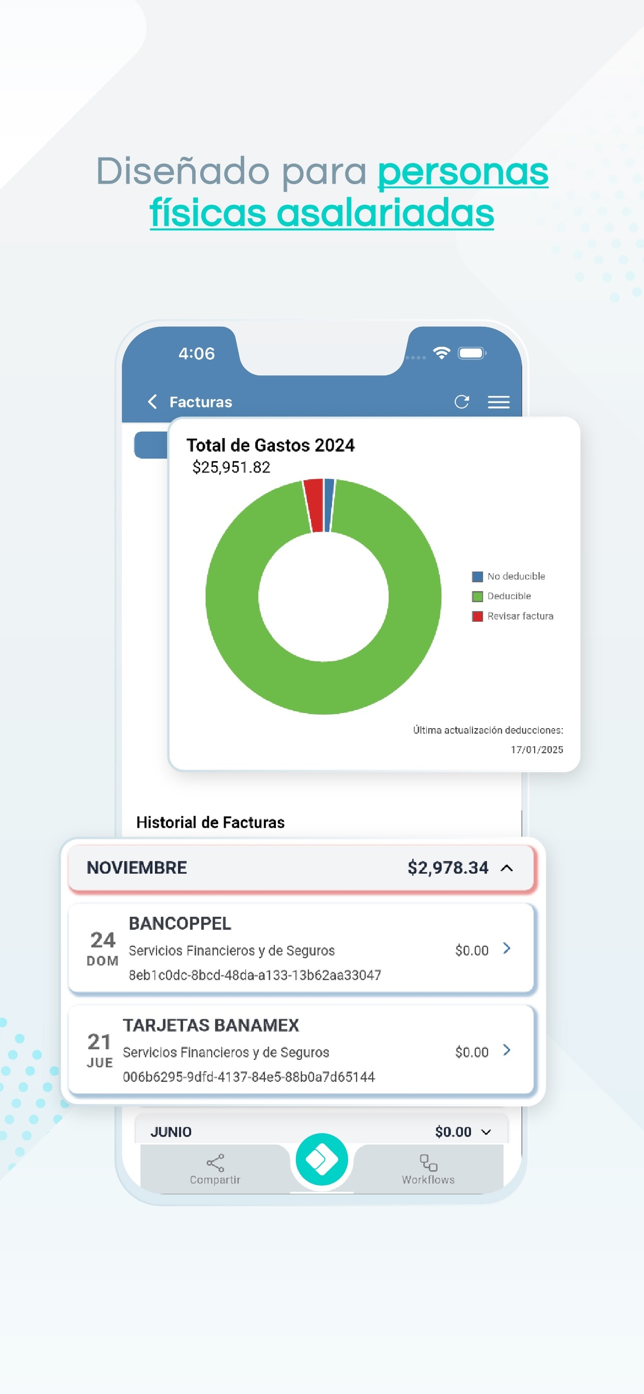This screenshot has width=644, height=1394.
Task: Go back from Facturas screen
Action: pyautogui.click(x=152, y=401)
